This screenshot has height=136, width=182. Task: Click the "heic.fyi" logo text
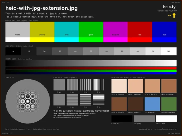[x=170, y=7]
